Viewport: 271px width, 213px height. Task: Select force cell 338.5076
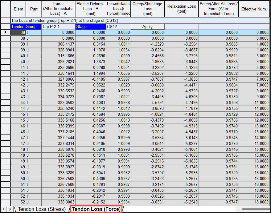[58, 150]
